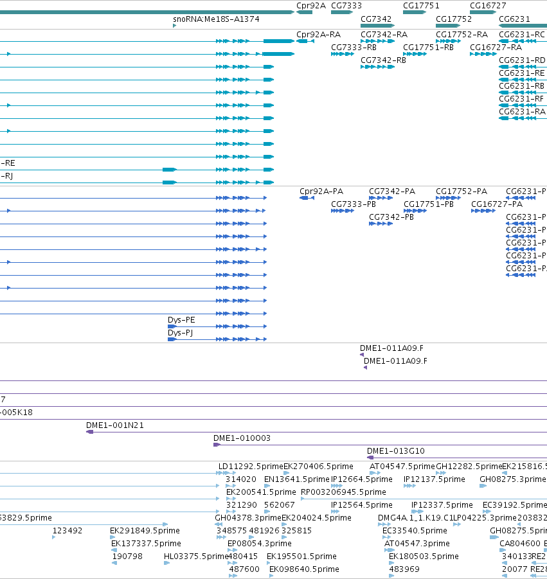
Task: Click the IP12564.5prime EST label
Action: (362, 505)
